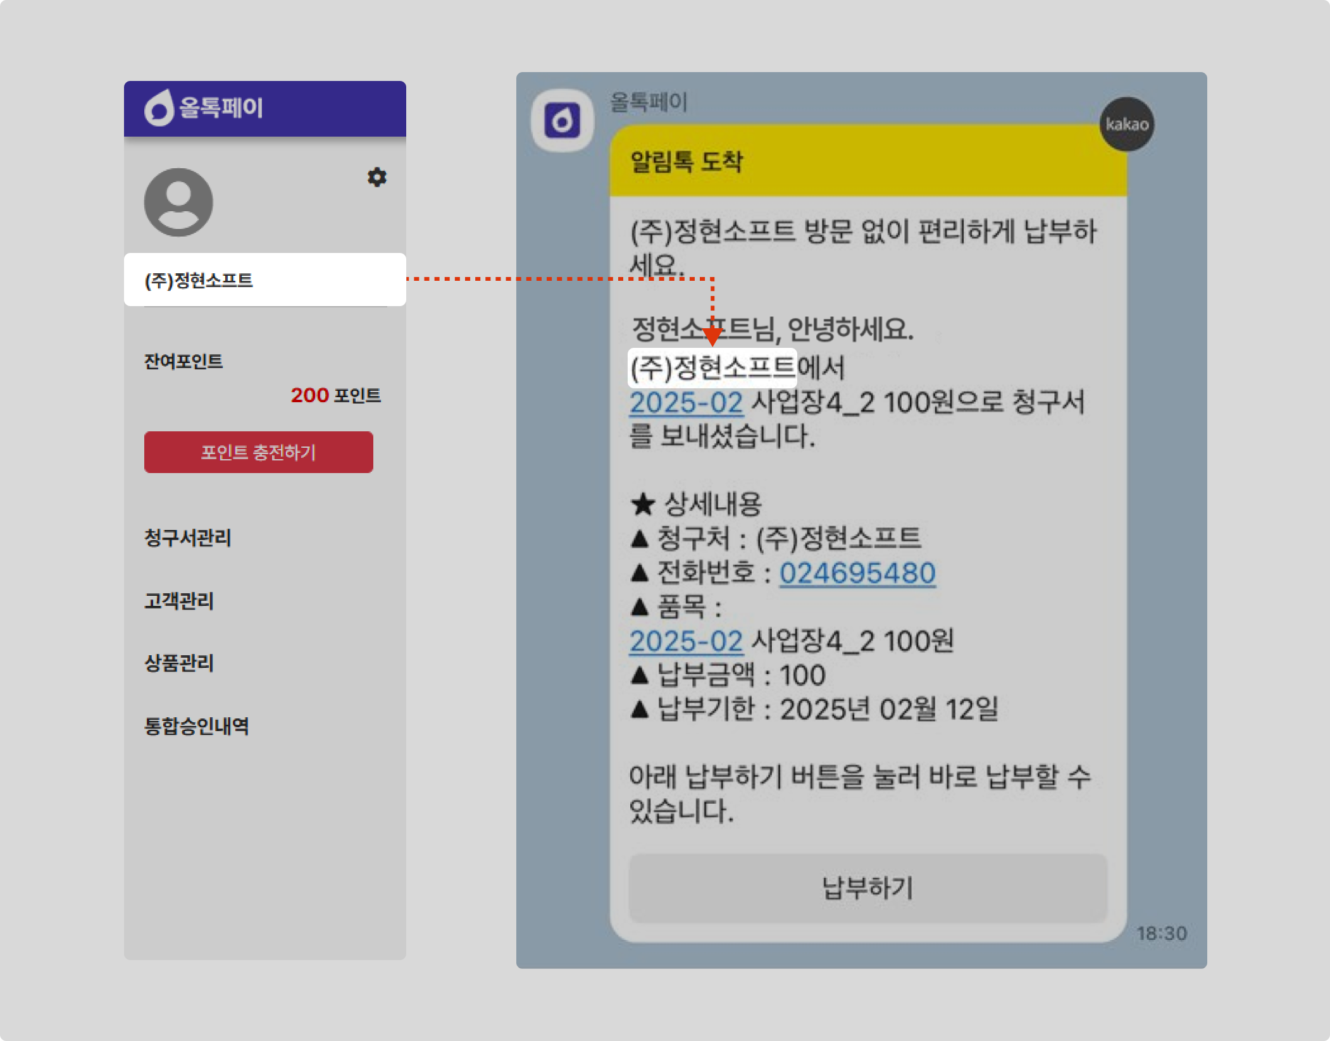Click the 2025-02 link in greeting paragraph
The width and height of the screenshot is (1330, 1041).
[686, 402]
